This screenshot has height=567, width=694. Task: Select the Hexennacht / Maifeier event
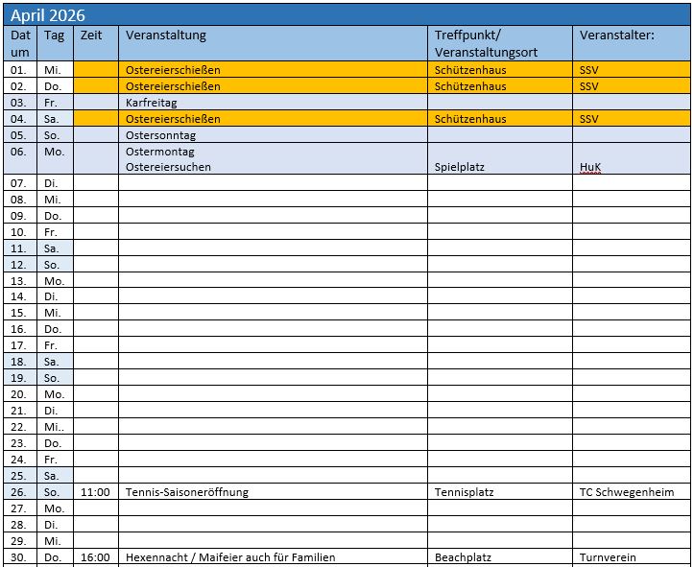230,557
